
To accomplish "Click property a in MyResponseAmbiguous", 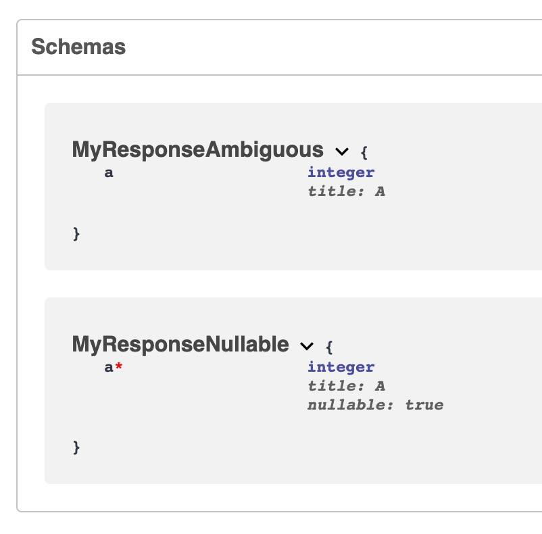I will point(109,172).
